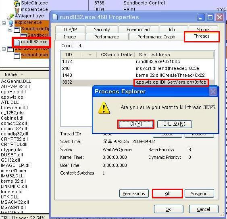Image resolution: width=227 pixels, height=219 pixels.
Task: Click the Suspend button
Action: pyautogui.click(x=199, y=194)
